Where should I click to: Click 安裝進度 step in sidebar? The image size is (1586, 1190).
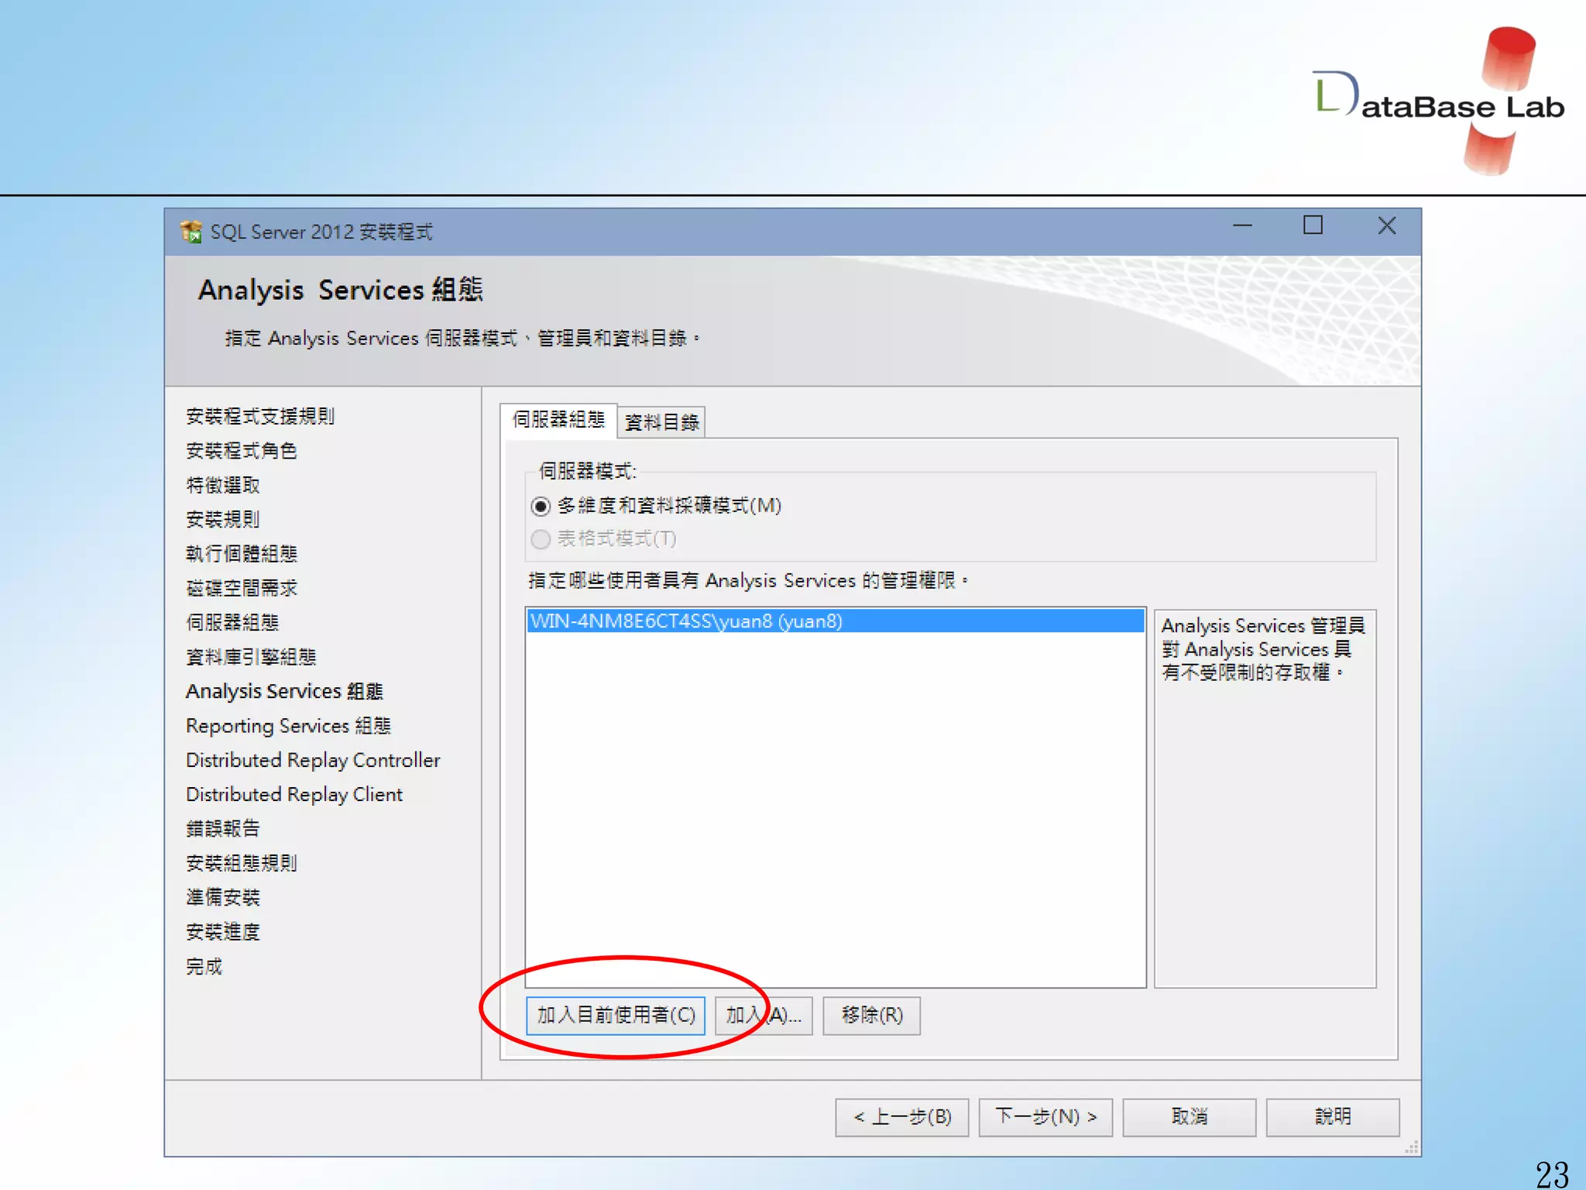coord(223,932)
